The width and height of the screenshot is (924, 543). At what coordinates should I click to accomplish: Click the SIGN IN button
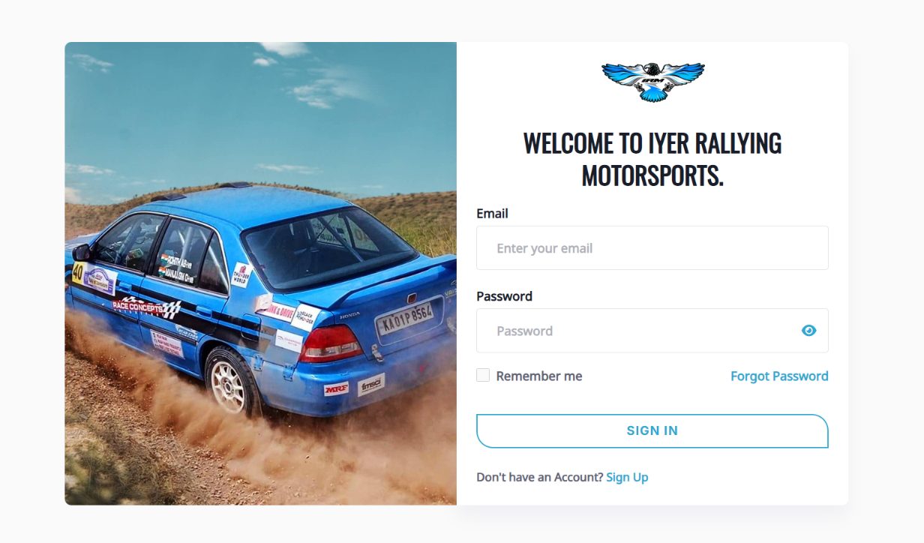(652, 430)
